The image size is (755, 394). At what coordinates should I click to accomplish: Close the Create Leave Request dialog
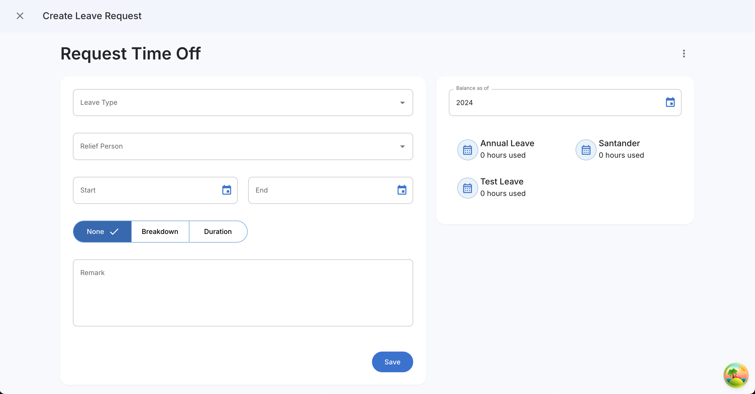click(20, 16)
